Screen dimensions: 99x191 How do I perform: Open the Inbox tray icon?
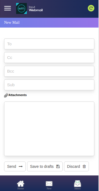77,184
